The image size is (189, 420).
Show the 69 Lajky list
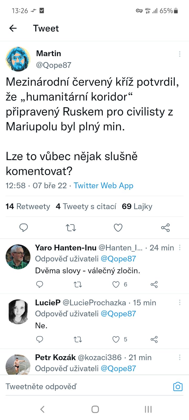pyautogui.click(x=137, y=206)
